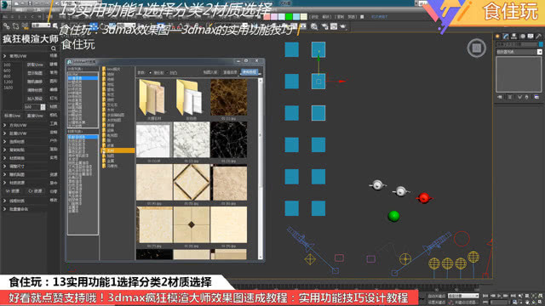545x306 pixels.
Task: Click Go to End playback button
Action: 513,296
